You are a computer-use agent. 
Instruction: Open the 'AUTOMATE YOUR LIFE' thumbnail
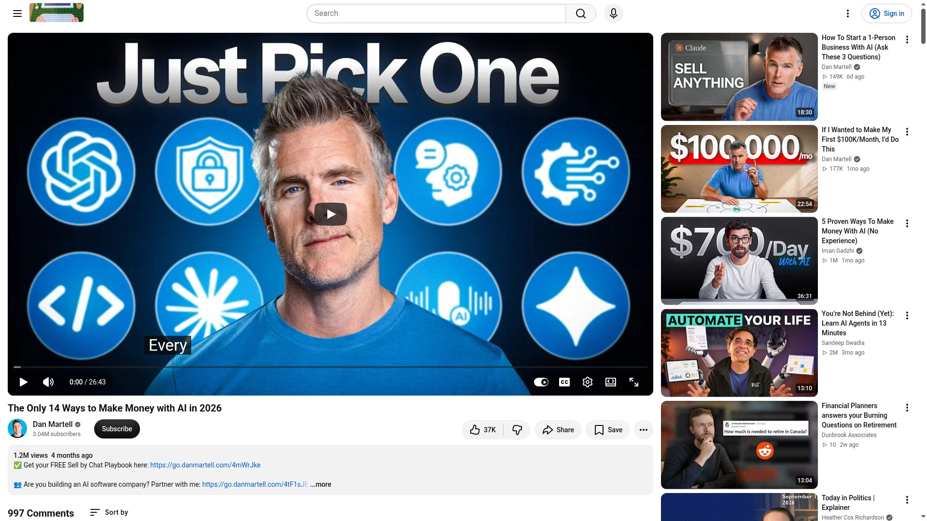click(x=739, y=353)
